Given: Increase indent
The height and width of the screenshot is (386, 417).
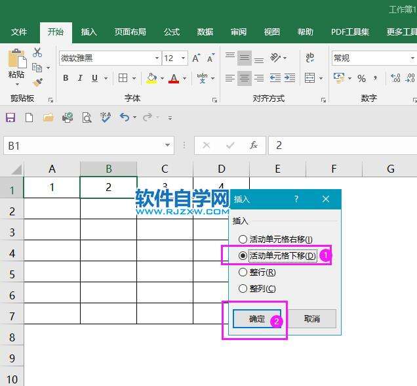Looking at the screenshot, I should (x=290, y=78).
